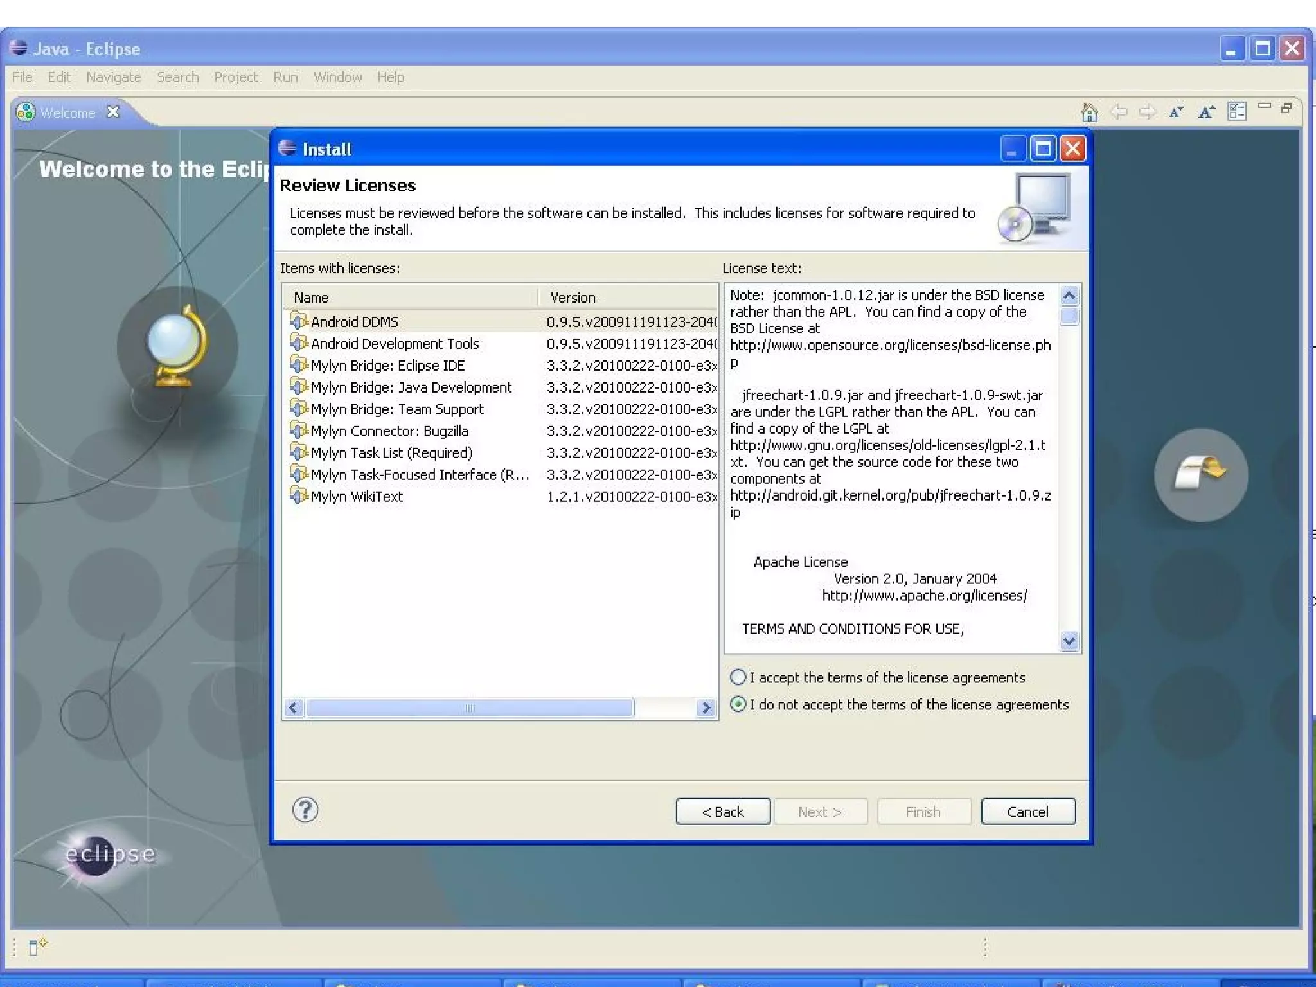The height and width of the screenshot is (987, 1316).
Task: Click the Home icon in Welcome toolbar
Action: 1089,112
